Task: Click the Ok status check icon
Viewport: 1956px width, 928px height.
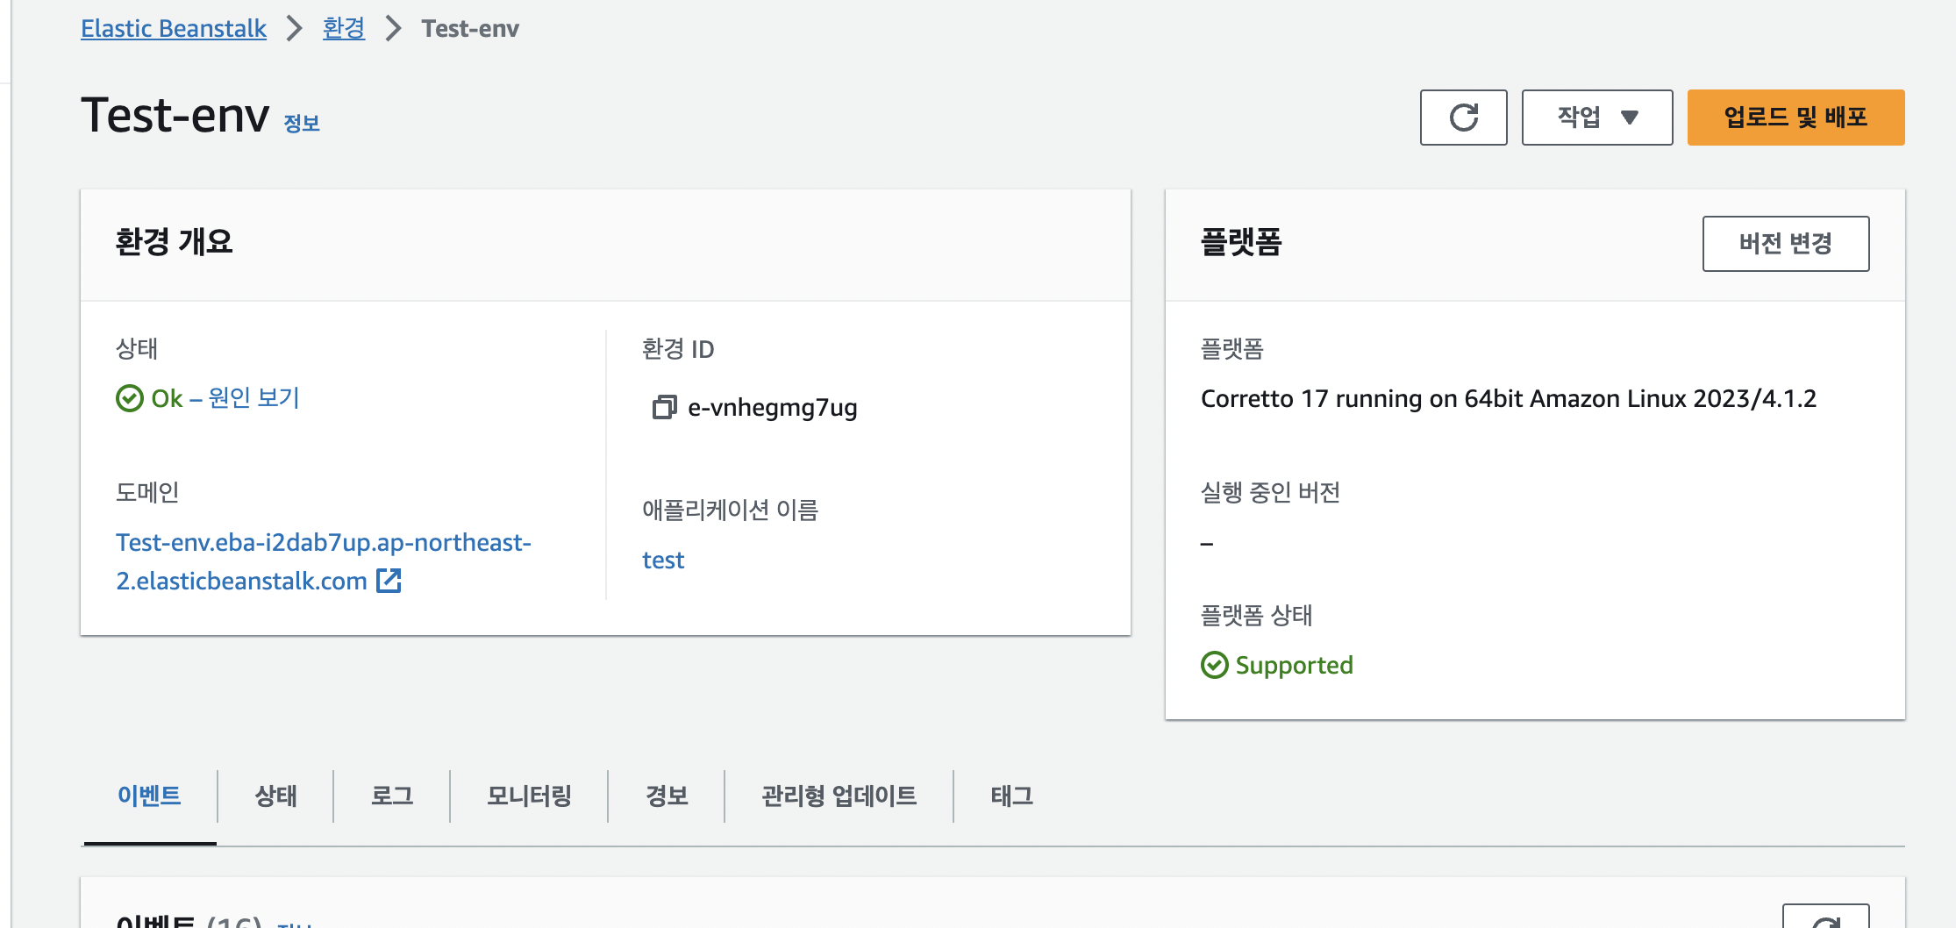Action: pyautogui.click(x=130, y=398)
